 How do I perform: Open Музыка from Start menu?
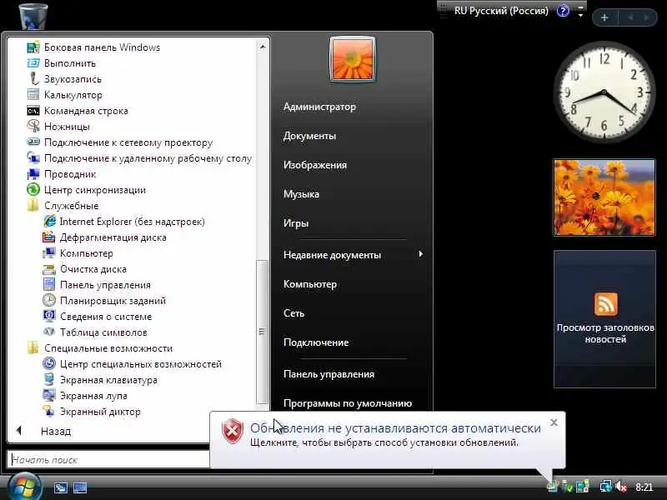point(301,194)
